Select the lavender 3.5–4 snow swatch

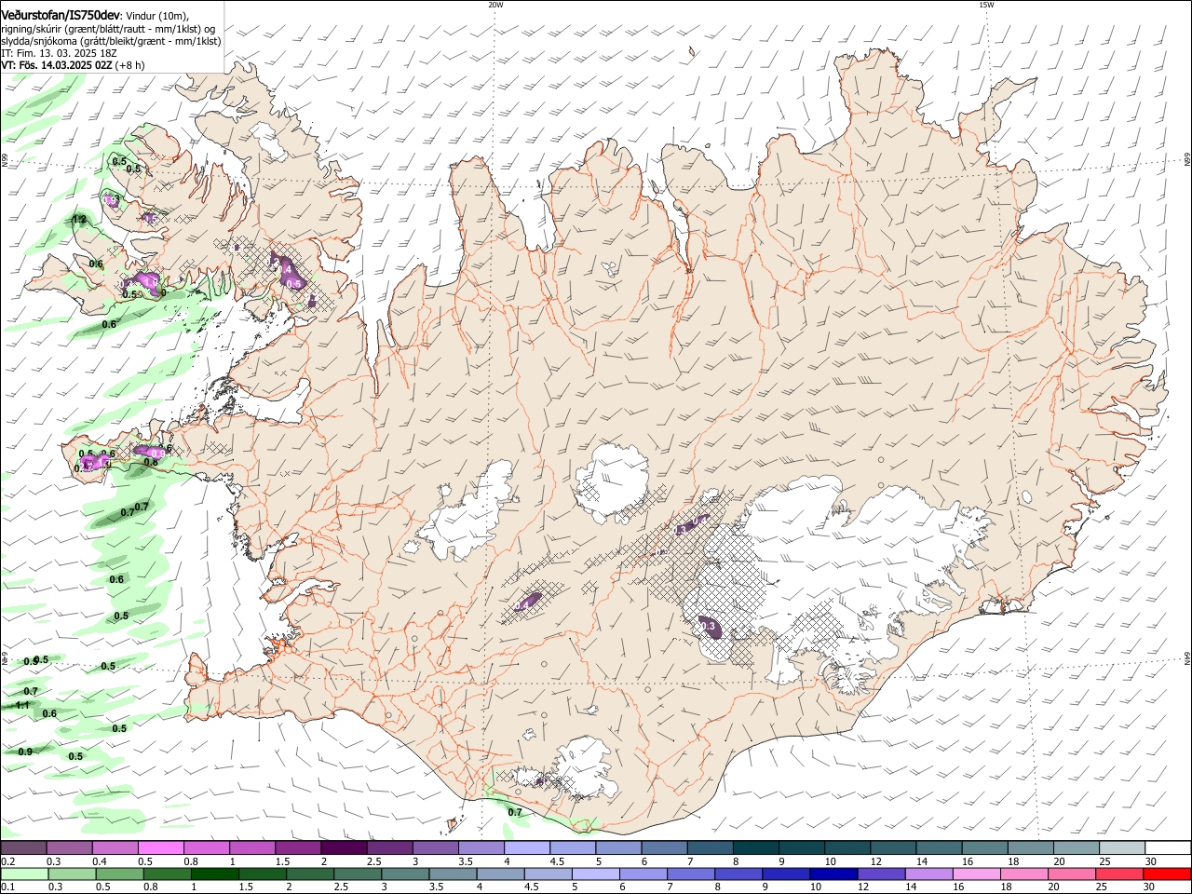point(481,848)
